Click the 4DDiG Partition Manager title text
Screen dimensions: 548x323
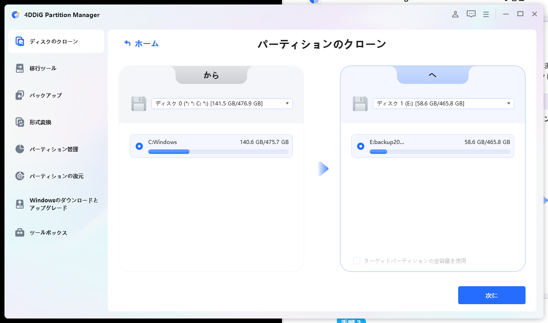coord(62,15)
